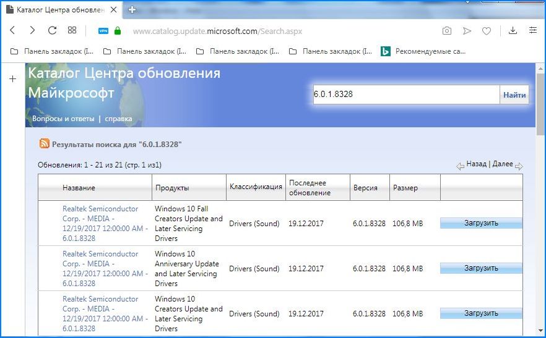The image size is (546, 338).
Task: Sort by the Размер column header
Action: click(x=405, y=188)
